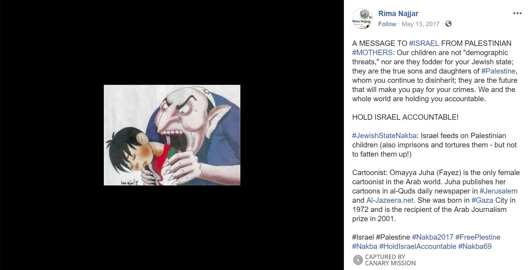The height and width of the screenshot is (270, 531).
Task: Open the cartoon image in the viewer
Action: 172,135
